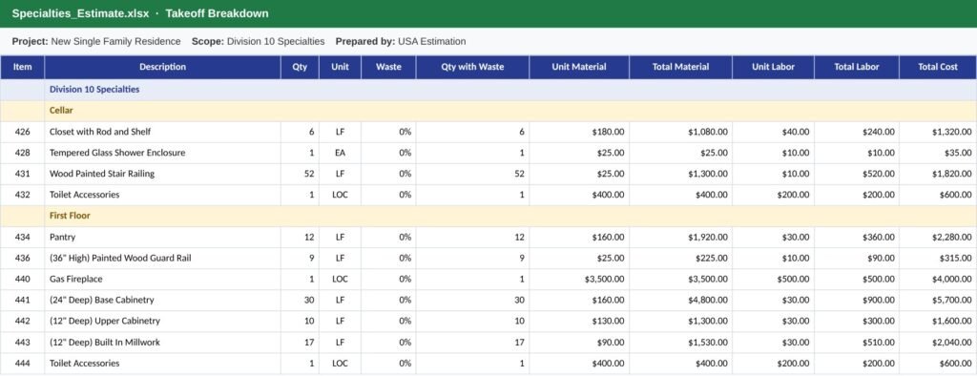Image resolution: width=977 pixels, height=376 pixels.
Task: Click the Wood Painted Stair Railing cell
Action: [162, 174]
